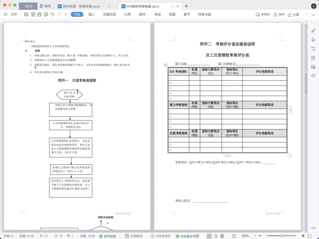
Task: Open the three-dot more tools at sidebar bottom
Action: (x=313, y=228)
